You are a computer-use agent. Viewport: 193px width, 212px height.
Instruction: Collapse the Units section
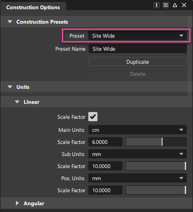[10, 87]
